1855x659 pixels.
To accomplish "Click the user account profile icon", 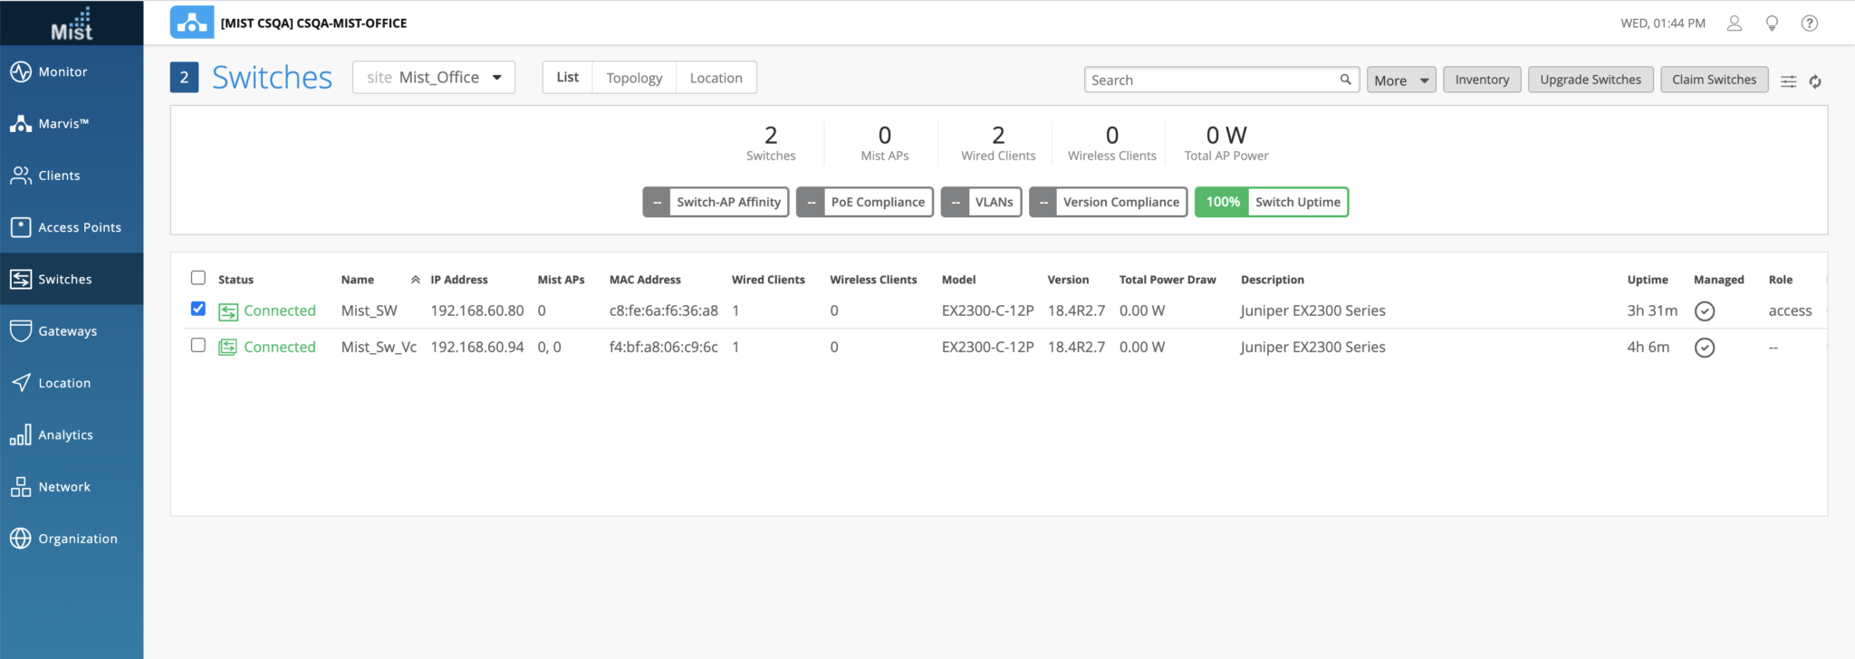I will coord(1734,24).
